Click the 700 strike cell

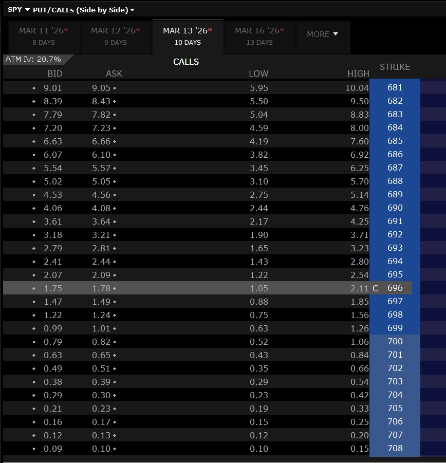395,342
